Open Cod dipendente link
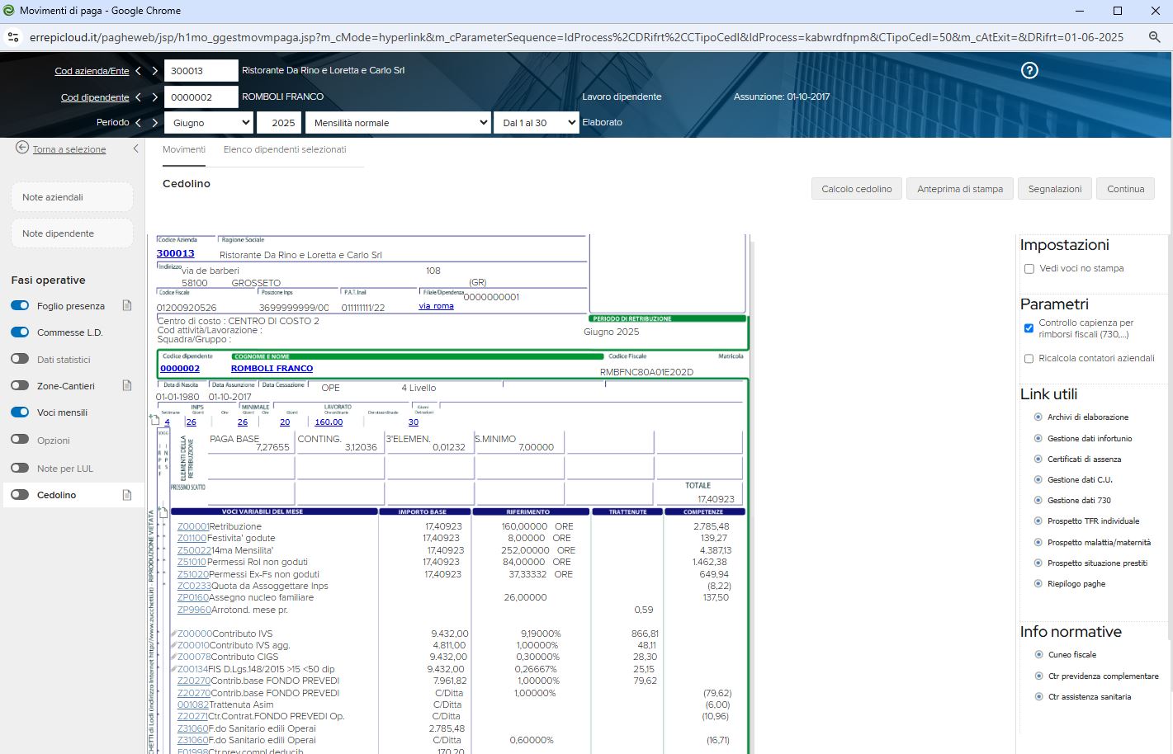The image size is (1173, 754). pos(95,97)
